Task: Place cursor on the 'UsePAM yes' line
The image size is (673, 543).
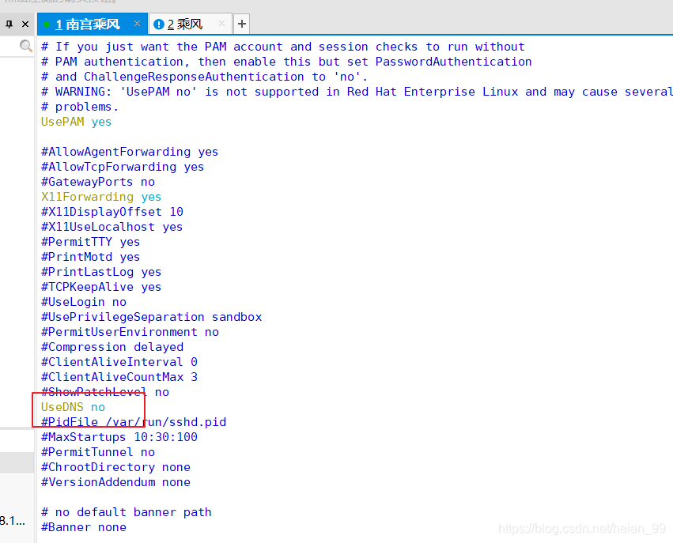Action: pos(76,122)
